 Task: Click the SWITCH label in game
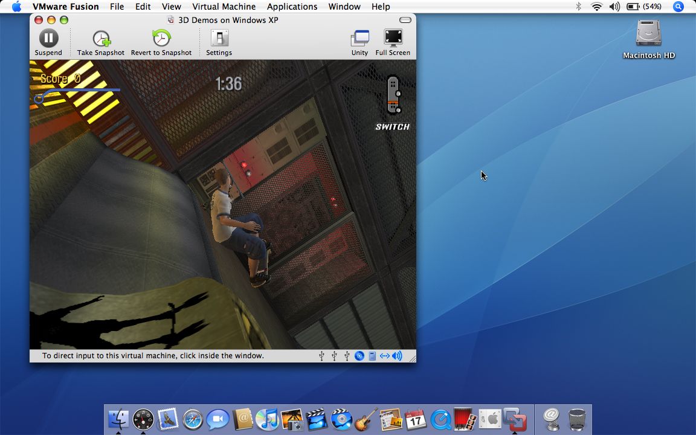(x=392, y=127)
